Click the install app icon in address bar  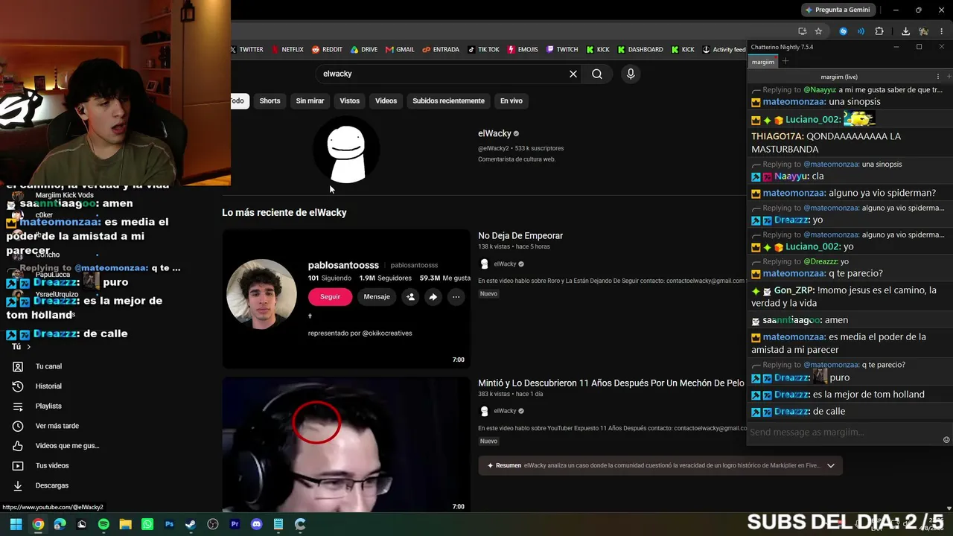tap(802, 31)
